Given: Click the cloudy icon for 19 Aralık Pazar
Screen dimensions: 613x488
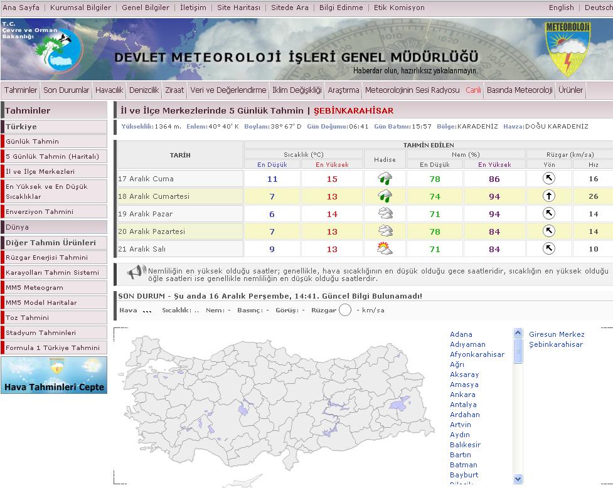Looking at the screenshot, I should click(x=385, y=213).
